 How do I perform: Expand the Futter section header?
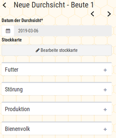(57, 69)
